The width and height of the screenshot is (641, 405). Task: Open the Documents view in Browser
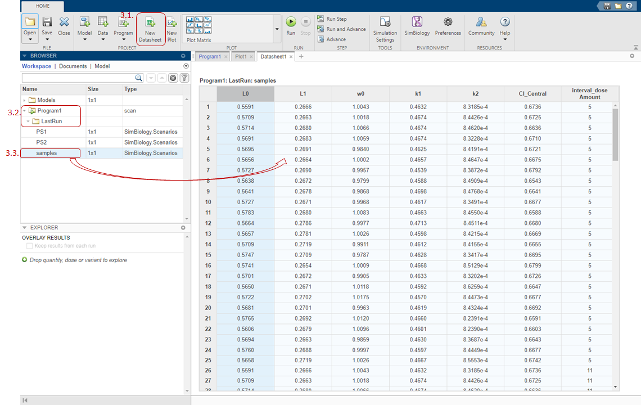coord(73,66)
